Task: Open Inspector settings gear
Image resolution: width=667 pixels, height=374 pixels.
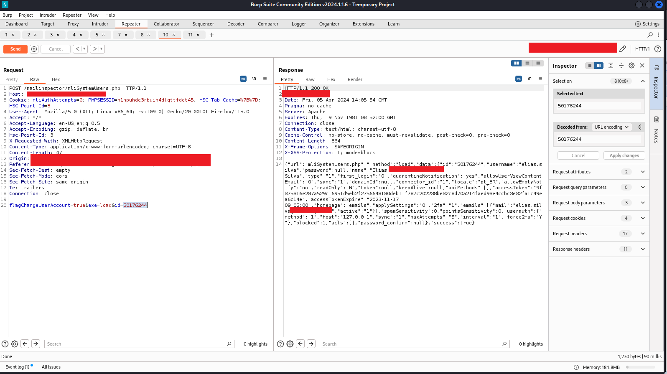Action: tap(631, 66)
